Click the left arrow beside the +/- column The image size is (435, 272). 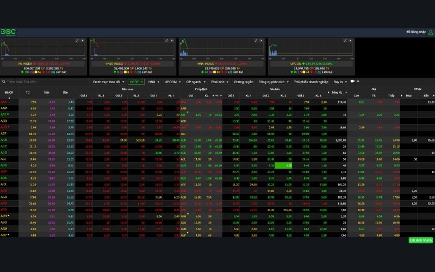pos(213,96)
